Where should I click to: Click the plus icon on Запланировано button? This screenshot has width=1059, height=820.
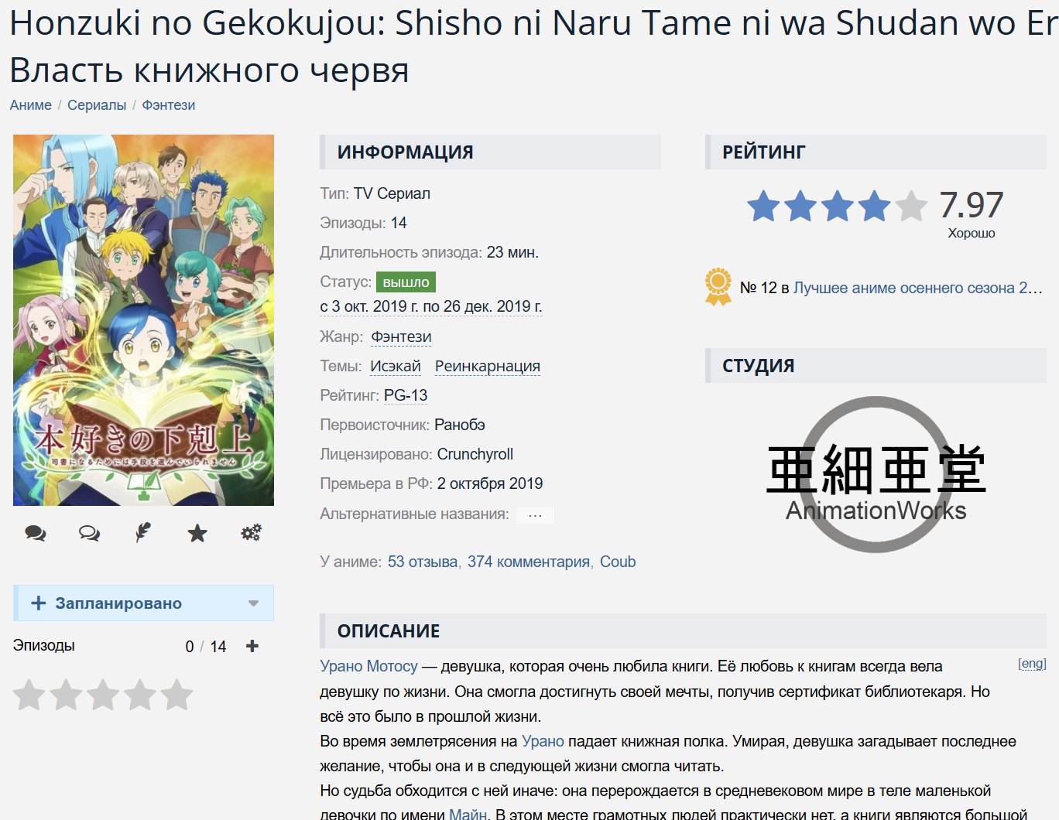click(38, 603)
